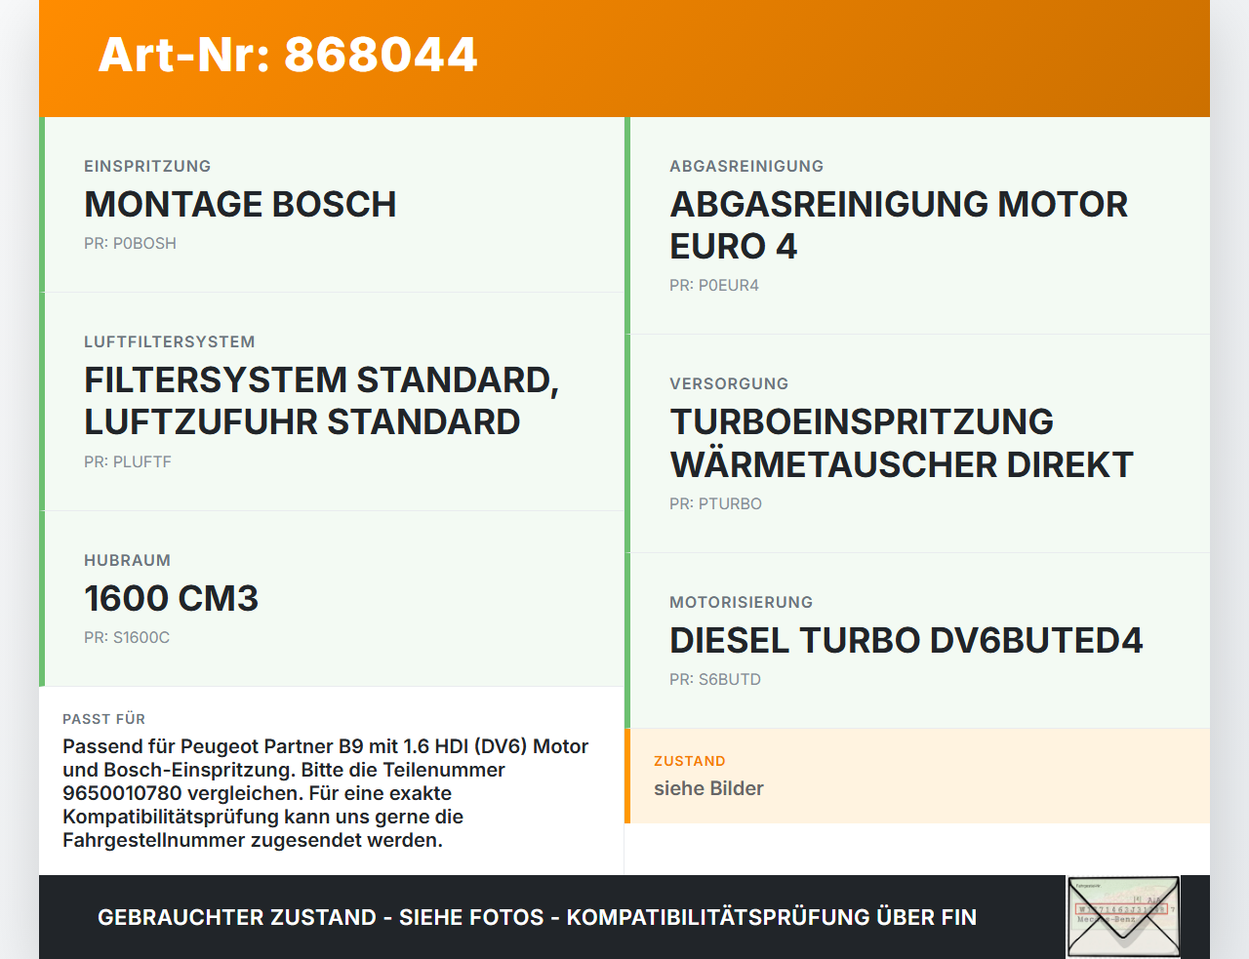Viewport: 1249px width, 959px height.
Task: Click the PASST FÜR label
Action: coord(103,719)
